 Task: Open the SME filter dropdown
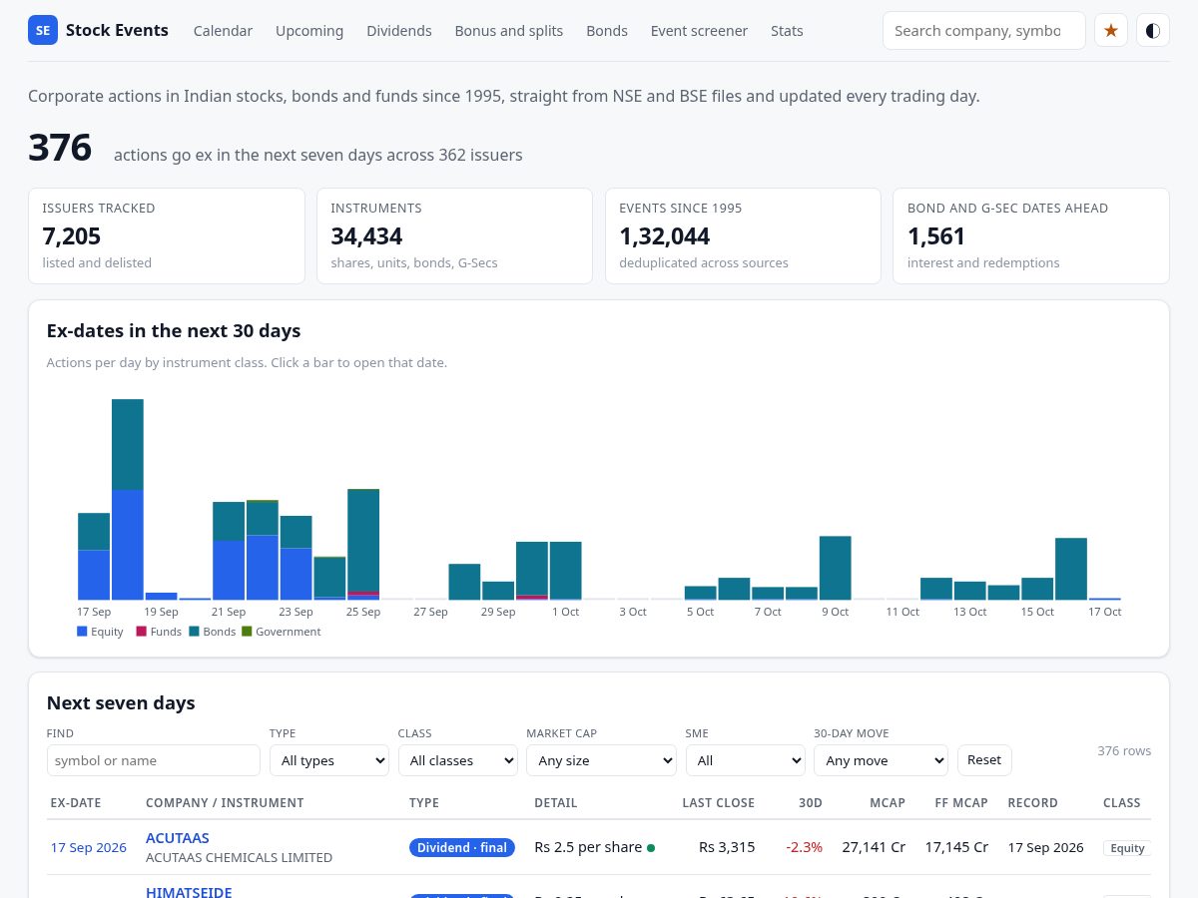pyautogui.click(x=746, y=760)
